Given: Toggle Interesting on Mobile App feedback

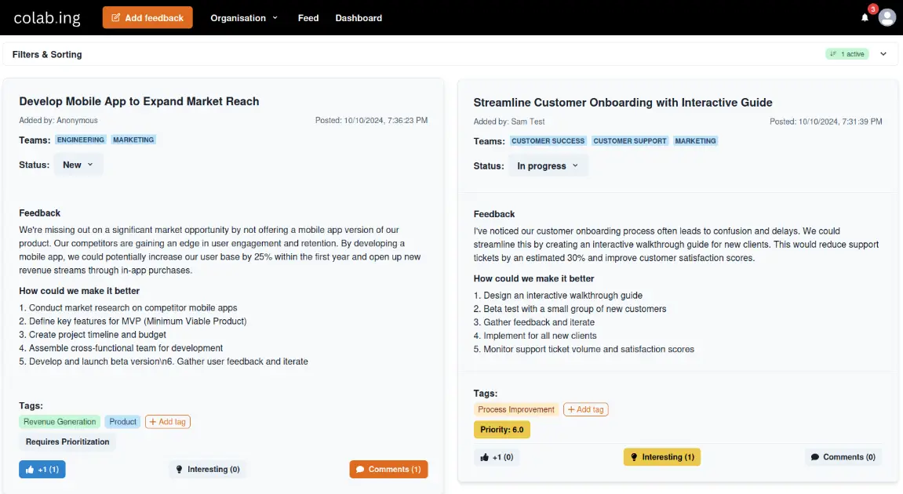Looking at the screenshot, I should tap(207, 469).
